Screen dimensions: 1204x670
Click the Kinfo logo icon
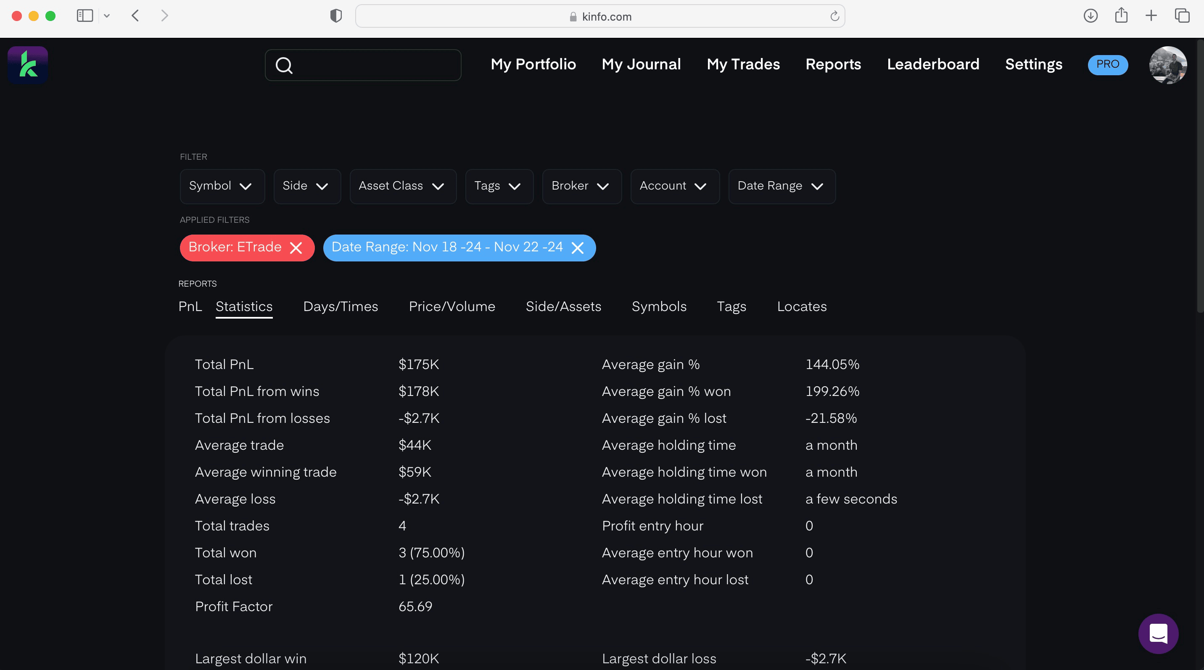click(28, 64)
